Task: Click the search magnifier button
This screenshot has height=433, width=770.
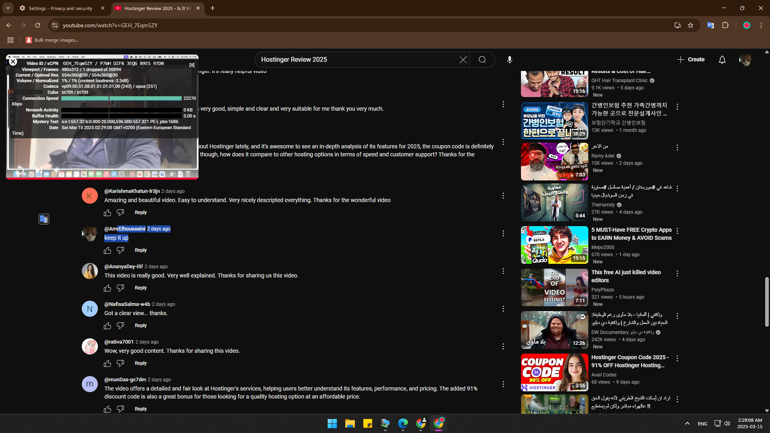Action: tap(482, 60)
